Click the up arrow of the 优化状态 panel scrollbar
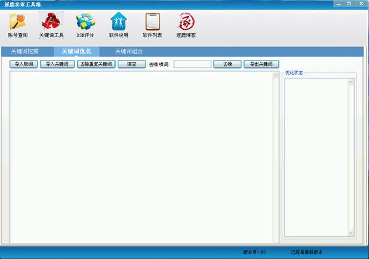This screenshot has height=259, width=369. pyautogui.click(x=351, y=82)
